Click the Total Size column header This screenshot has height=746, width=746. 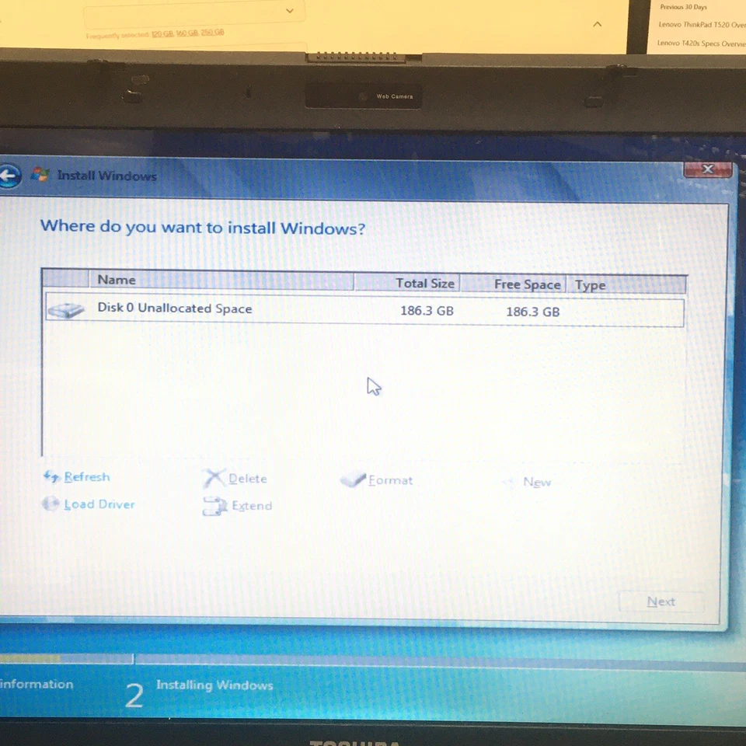pyautogui.click(x=424, y=283)
